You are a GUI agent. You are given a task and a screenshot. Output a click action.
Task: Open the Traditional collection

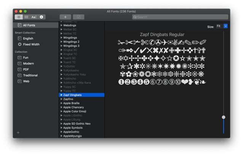[30, 76]
